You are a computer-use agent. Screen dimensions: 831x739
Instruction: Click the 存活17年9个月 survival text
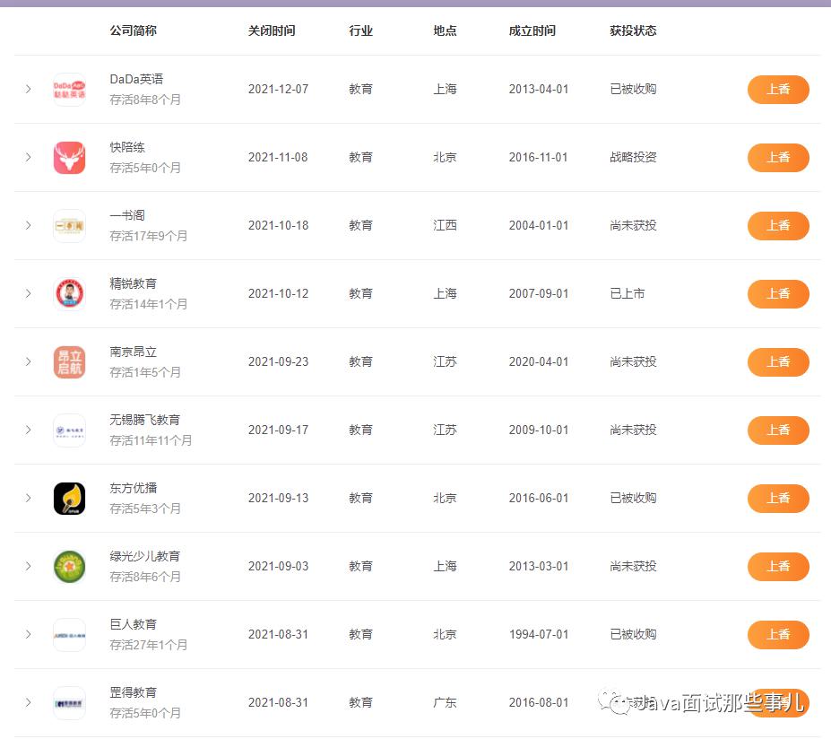pyautogui.click(x=149, y=236)
